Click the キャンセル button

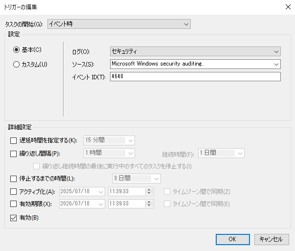pyautogui.click(x=272, y=239)
